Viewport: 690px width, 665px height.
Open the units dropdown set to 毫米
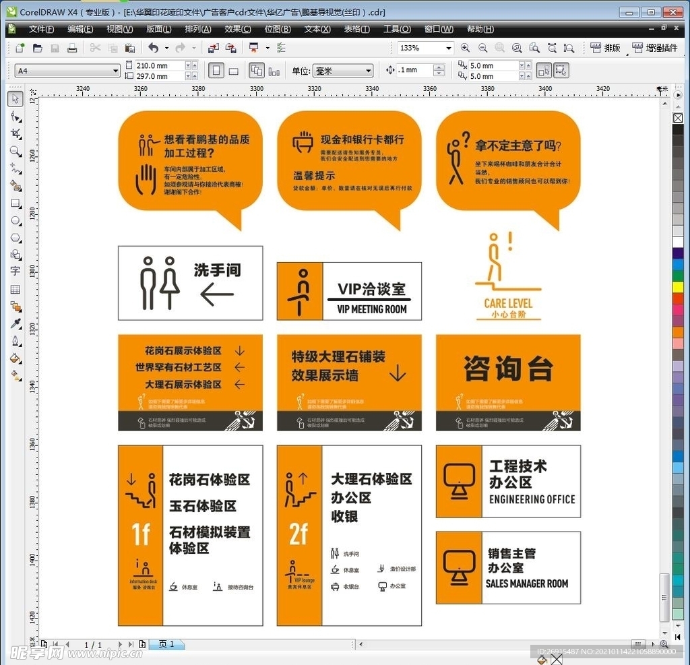click(369, 70)
